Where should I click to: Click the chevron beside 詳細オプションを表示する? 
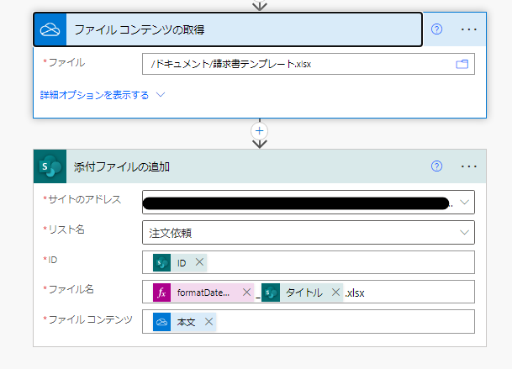click(161, 95)
